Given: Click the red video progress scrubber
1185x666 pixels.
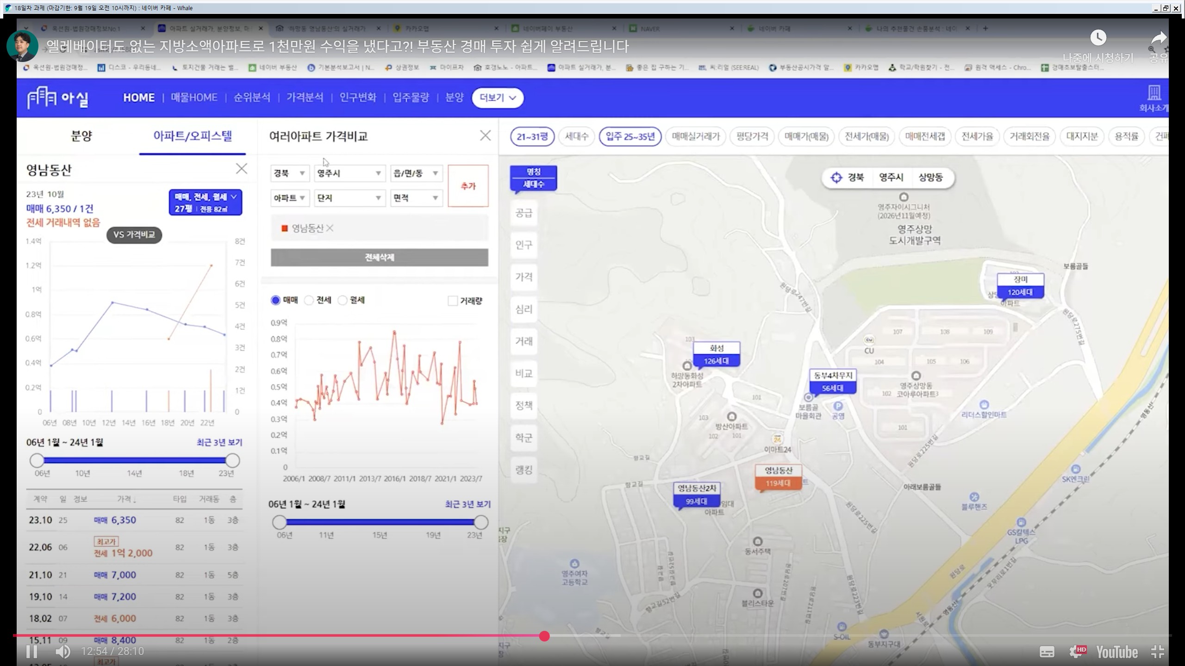Looking at the screenshot, I should tap(544, 636).
